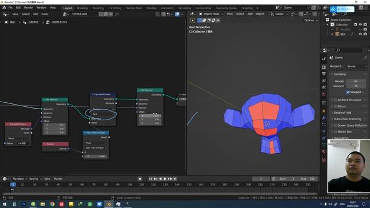The width and height of the screenshot is (370, 208).
Task: Adjust the Render samples value field
Action: [x=356, y=81]
